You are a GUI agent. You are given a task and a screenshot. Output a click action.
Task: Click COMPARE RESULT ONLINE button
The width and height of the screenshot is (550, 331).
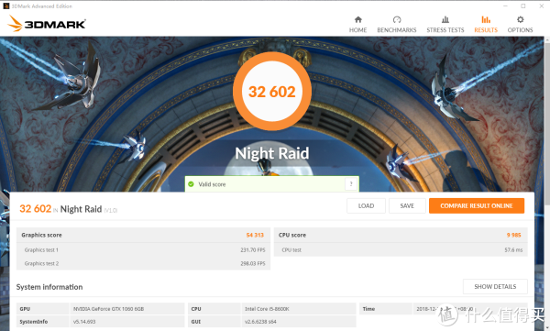(x=477, y=205)
